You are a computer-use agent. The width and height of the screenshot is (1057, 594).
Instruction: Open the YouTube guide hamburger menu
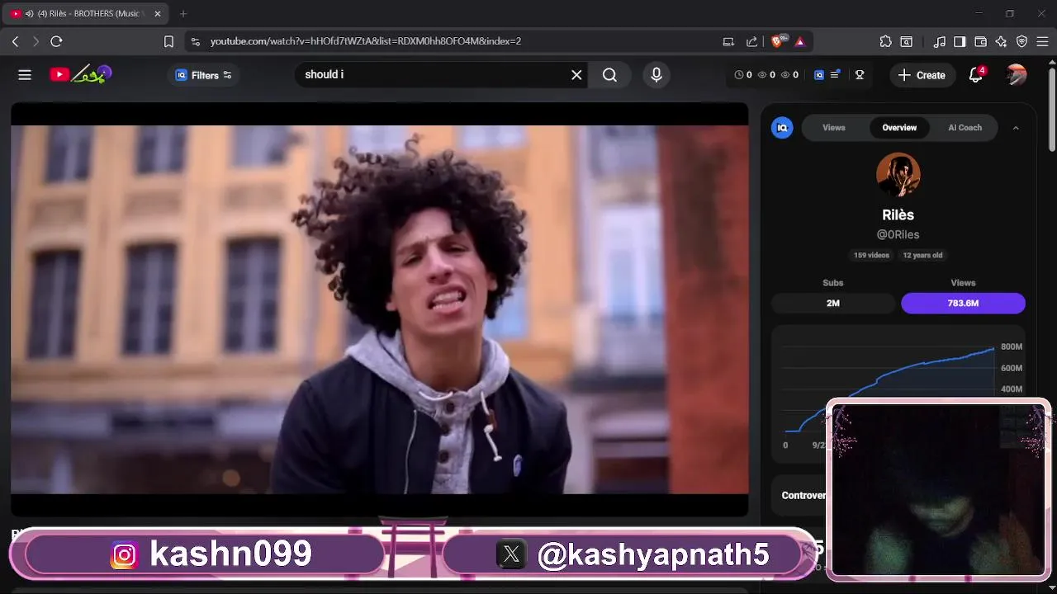tap(25, 75)
